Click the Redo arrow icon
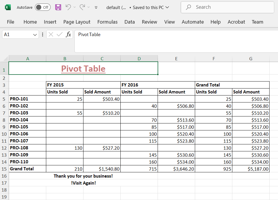278x200 pixels. click(x=82, y=7)
